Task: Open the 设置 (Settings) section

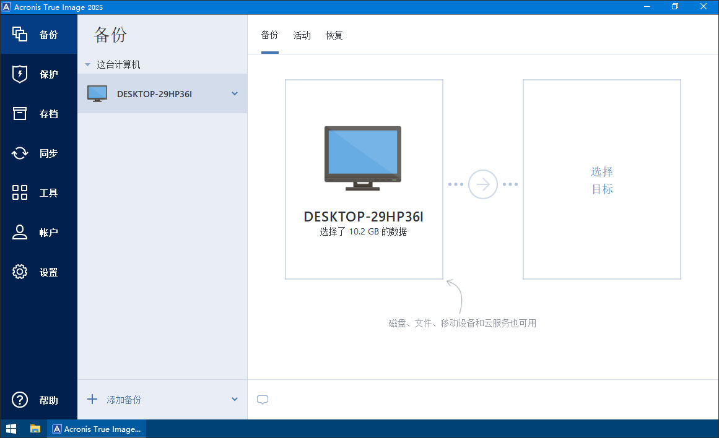Action: point(38,272)
